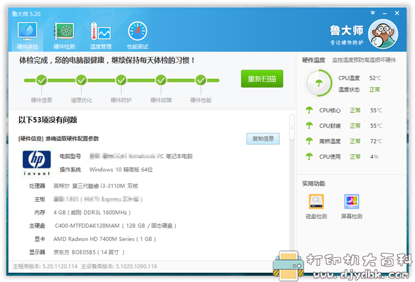415x282 pixels.
Task: Go to the 性能测试 tab
Action: coord(137,36)
